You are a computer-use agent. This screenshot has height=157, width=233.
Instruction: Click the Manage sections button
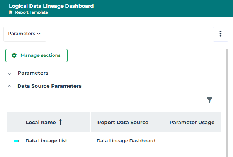pyautogui.click(x=36, y=56)
